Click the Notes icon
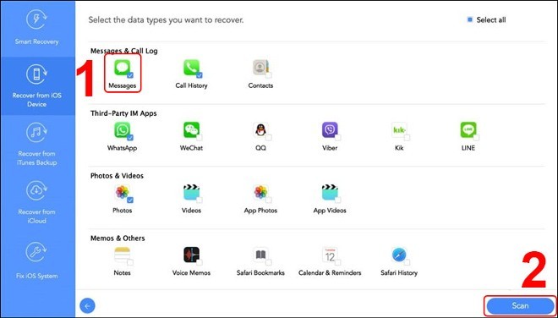 point(122,255)
